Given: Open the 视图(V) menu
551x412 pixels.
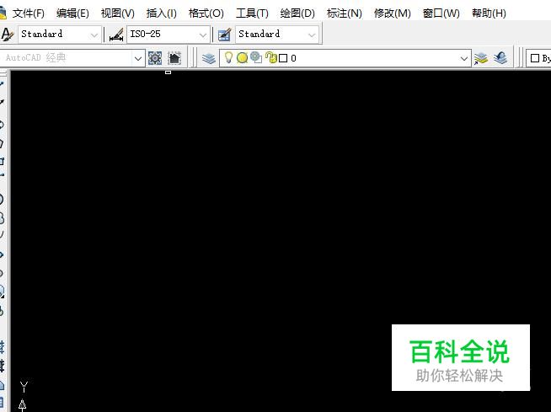Looking at the screenshot, I should point(117,13).
